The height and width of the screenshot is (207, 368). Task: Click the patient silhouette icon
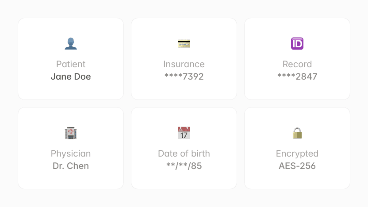click(x=71, y=44)
